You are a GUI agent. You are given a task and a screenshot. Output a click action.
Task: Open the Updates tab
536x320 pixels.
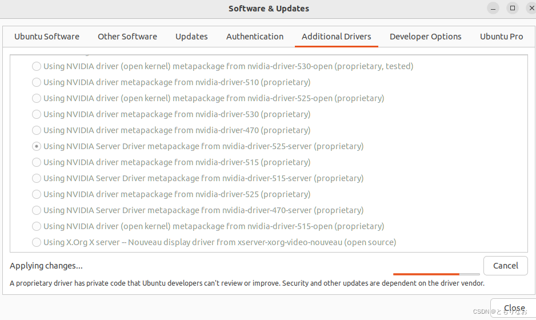(x=191, y=37)
